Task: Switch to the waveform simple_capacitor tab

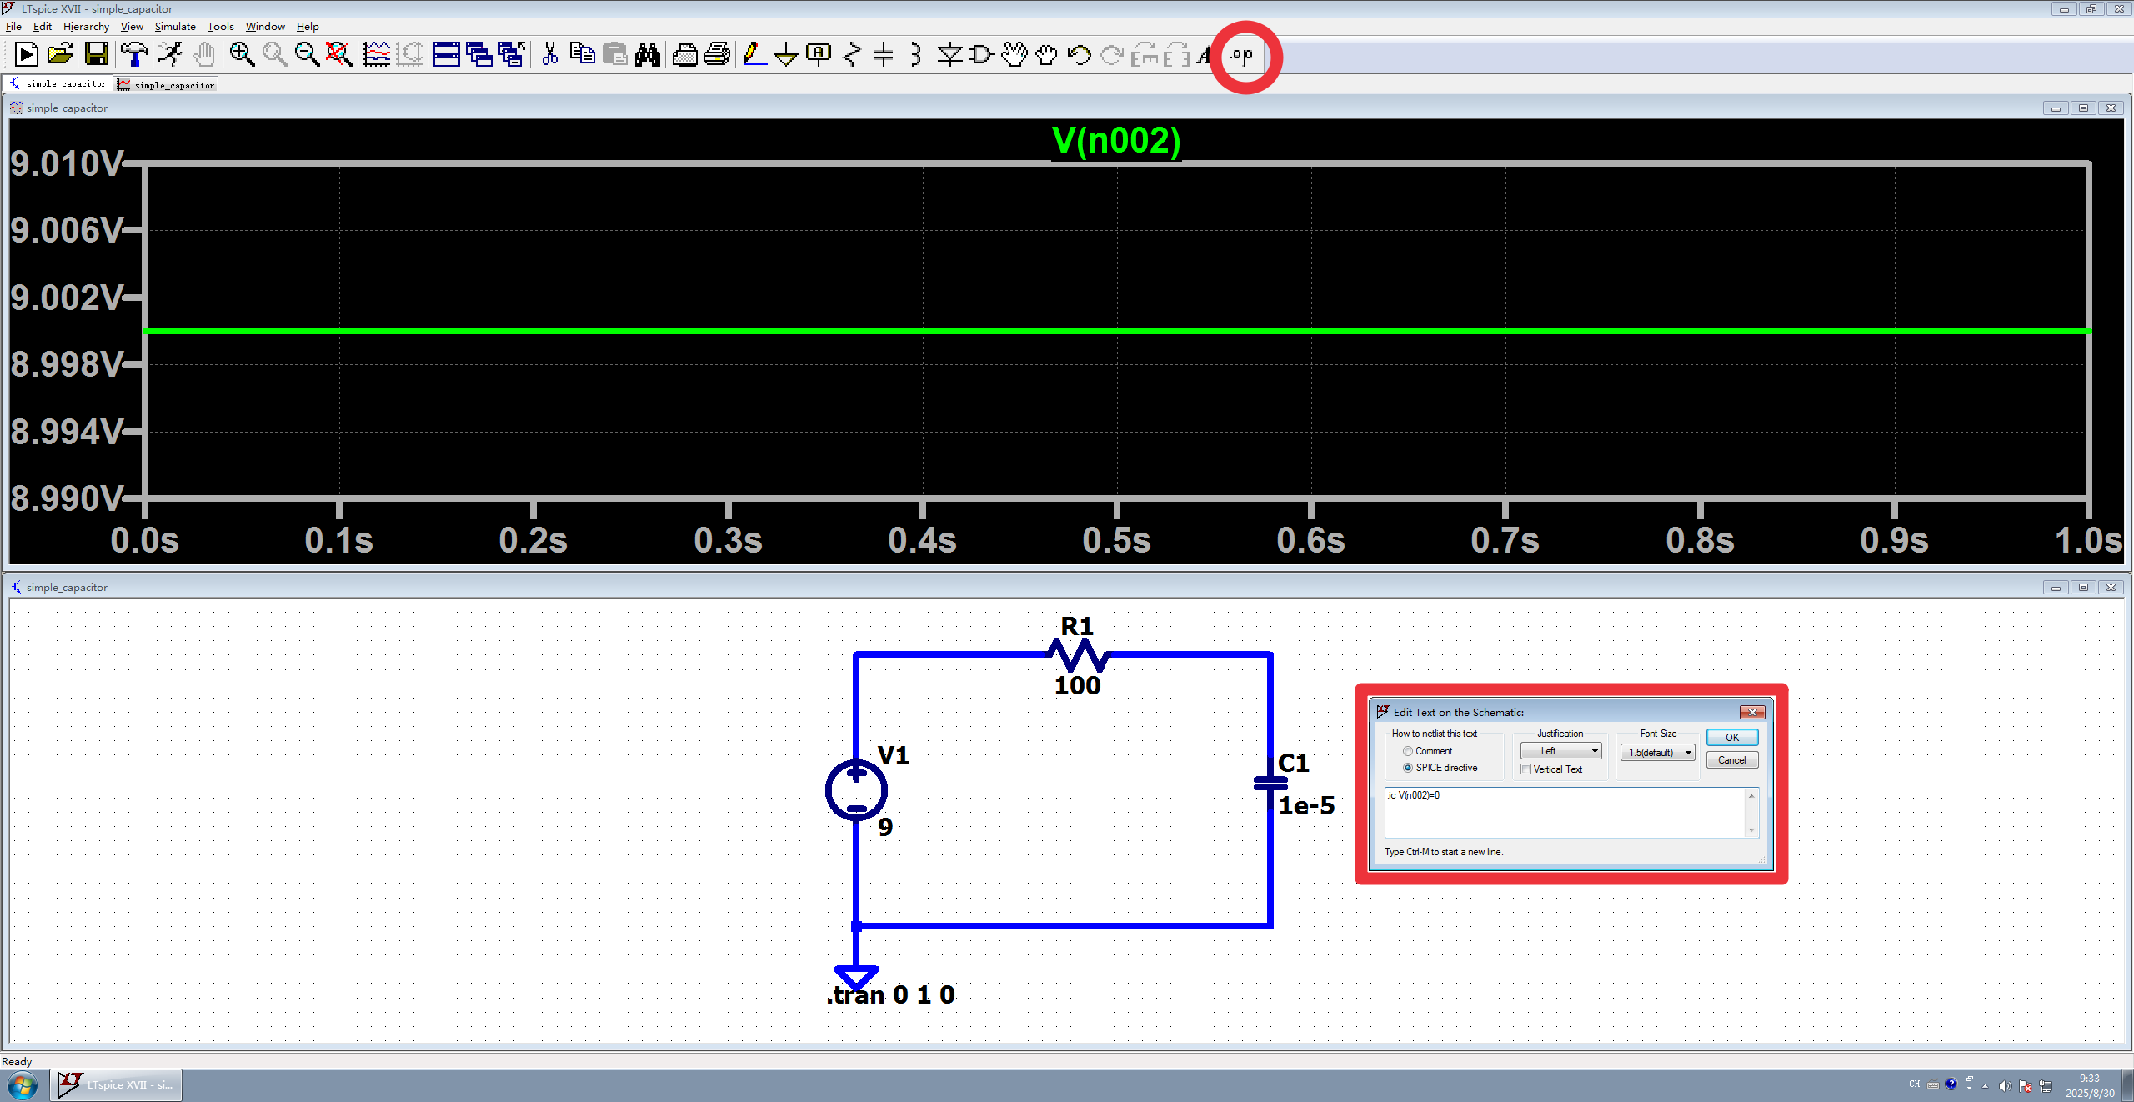Action: [167, 85]
